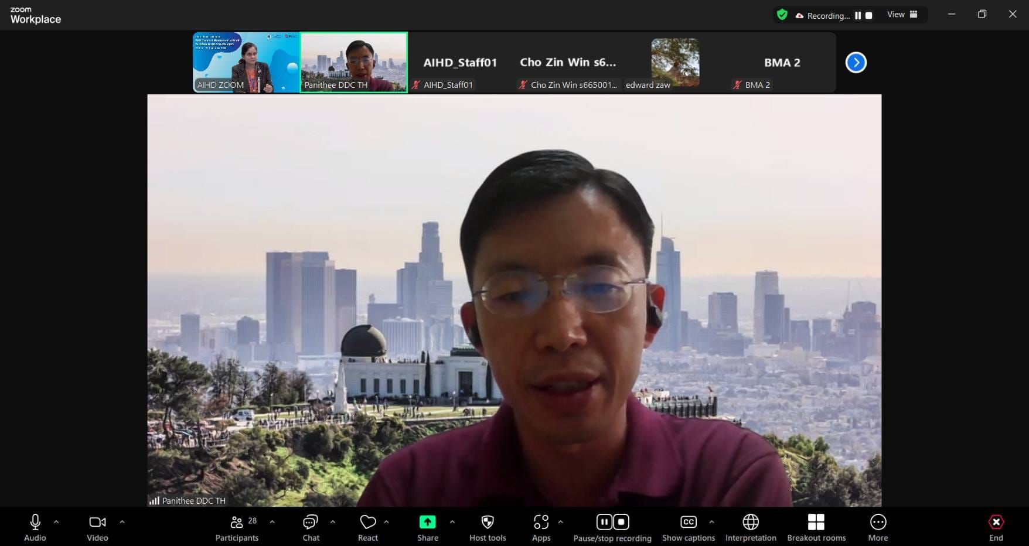This screenshot has height=546, width=1029.
Task: Expand video options arrow beside Video
Action: pyautogui.click(x=122, y=521)
